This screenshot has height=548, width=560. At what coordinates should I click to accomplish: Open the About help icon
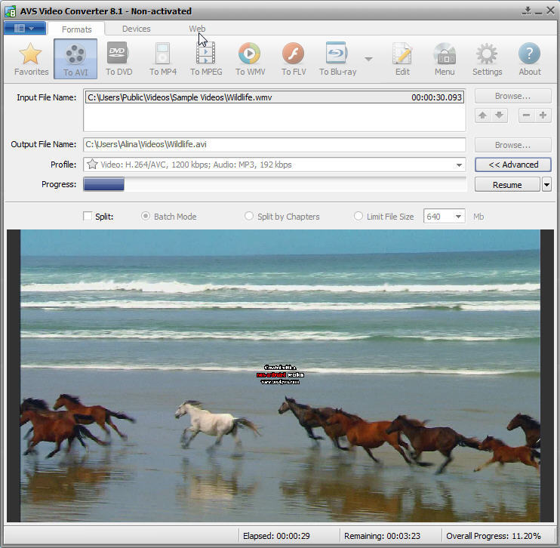(x=529, y=54)
